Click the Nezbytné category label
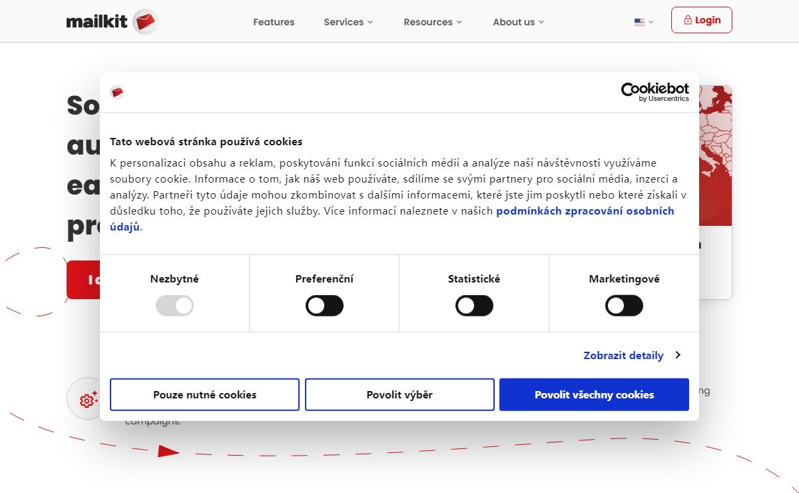Screen dimensions: 799x493 174,279
